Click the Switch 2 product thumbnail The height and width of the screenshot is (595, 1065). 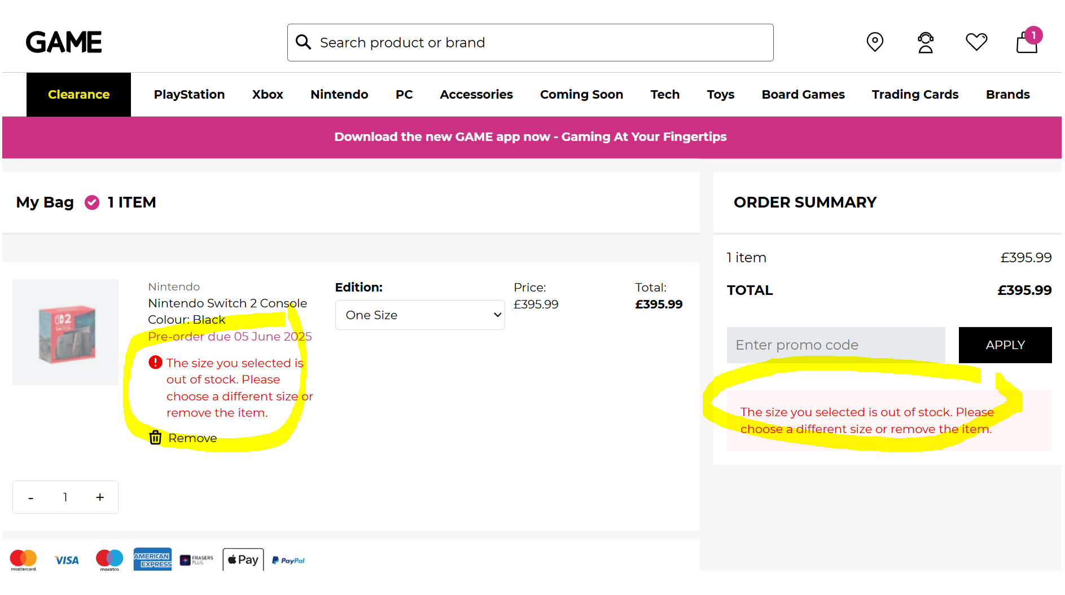[66, 333]
